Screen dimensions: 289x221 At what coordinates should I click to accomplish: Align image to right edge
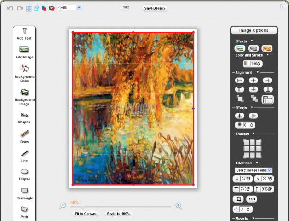(x=267, y=81)
